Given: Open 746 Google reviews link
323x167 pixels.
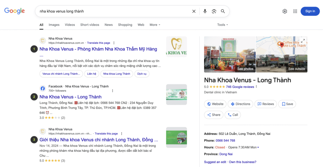Looking at the screenshot, I should tap(240, 87).
